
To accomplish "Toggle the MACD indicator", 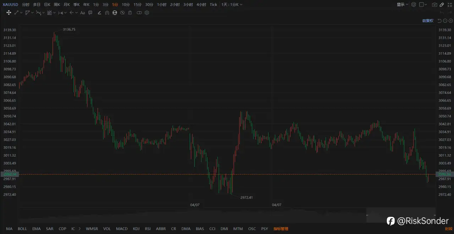I will tap(122, 229).
